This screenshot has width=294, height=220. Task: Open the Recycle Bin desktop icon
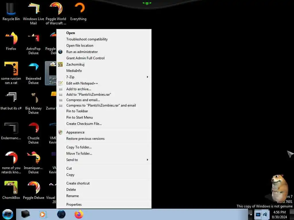(11, 11)
